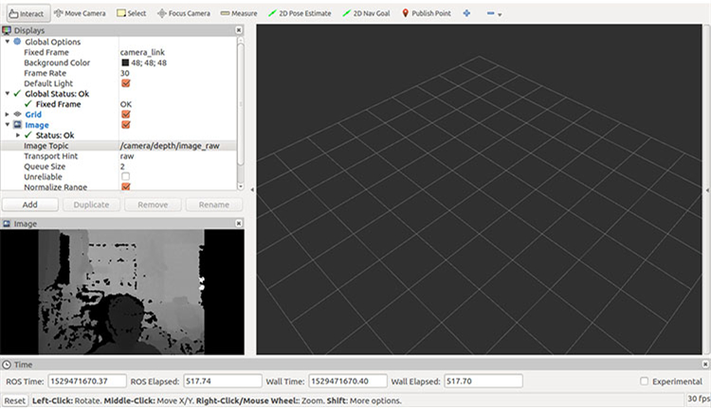Open the toolbar minus dropdown arrow

click(500, 15)
